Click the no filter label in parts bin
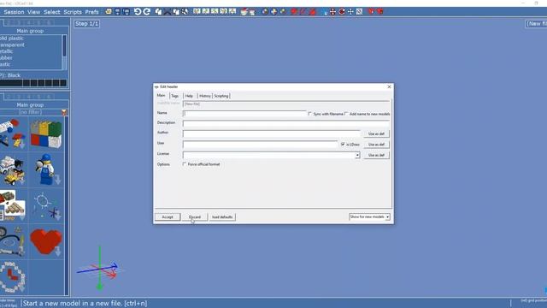 tap(31, 112)
